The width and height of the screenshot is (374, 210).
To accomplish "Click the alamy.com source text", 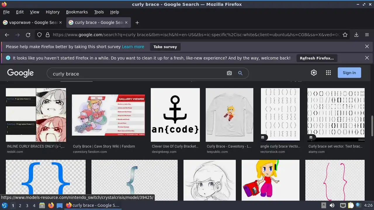I will [x=316, y=152].
